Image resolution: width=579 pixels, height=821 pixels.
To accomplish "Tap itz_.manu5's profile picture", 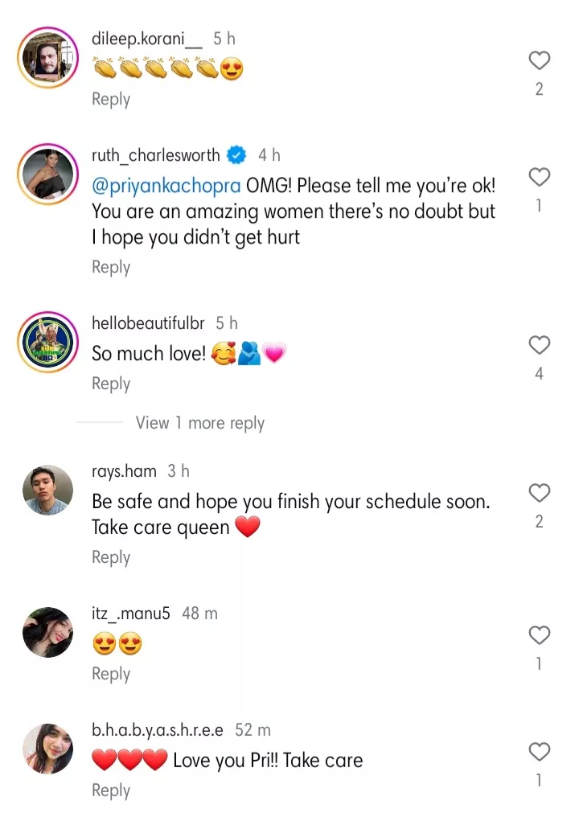I will point(47,632).
